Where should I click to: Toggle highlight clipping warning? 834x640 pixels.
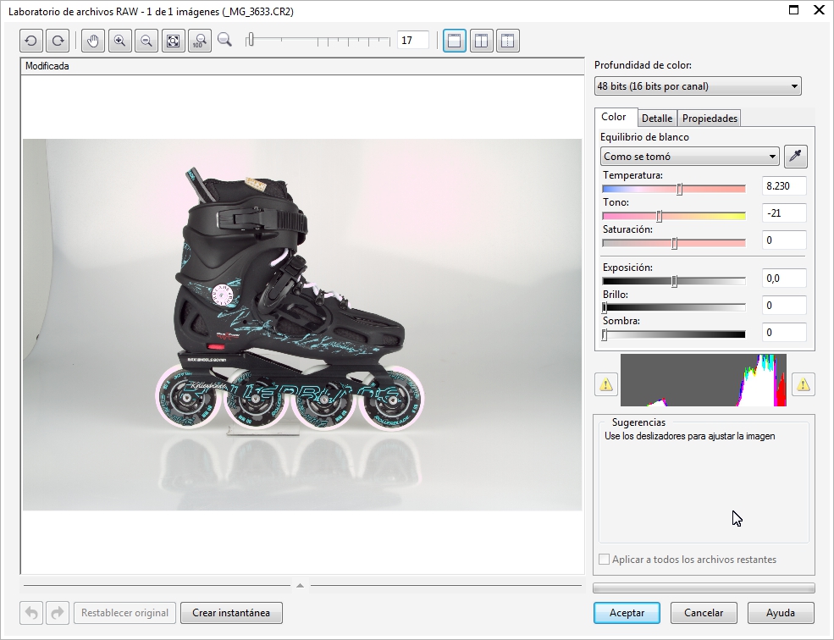click(804, 384)
